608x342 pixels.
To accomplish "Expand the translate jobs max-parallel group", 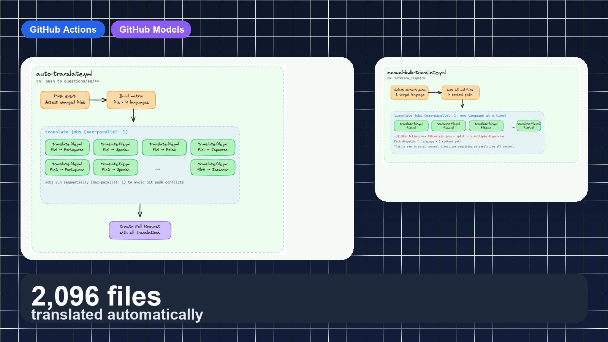I will click(x=87, y=132).
